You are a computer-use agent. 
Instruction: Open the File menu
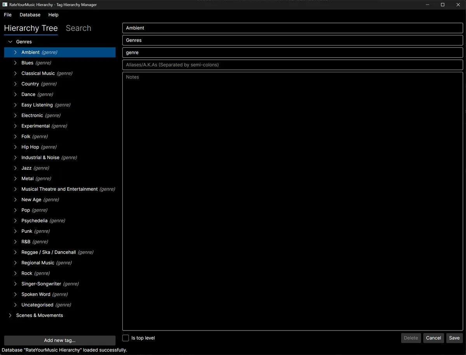7,15
